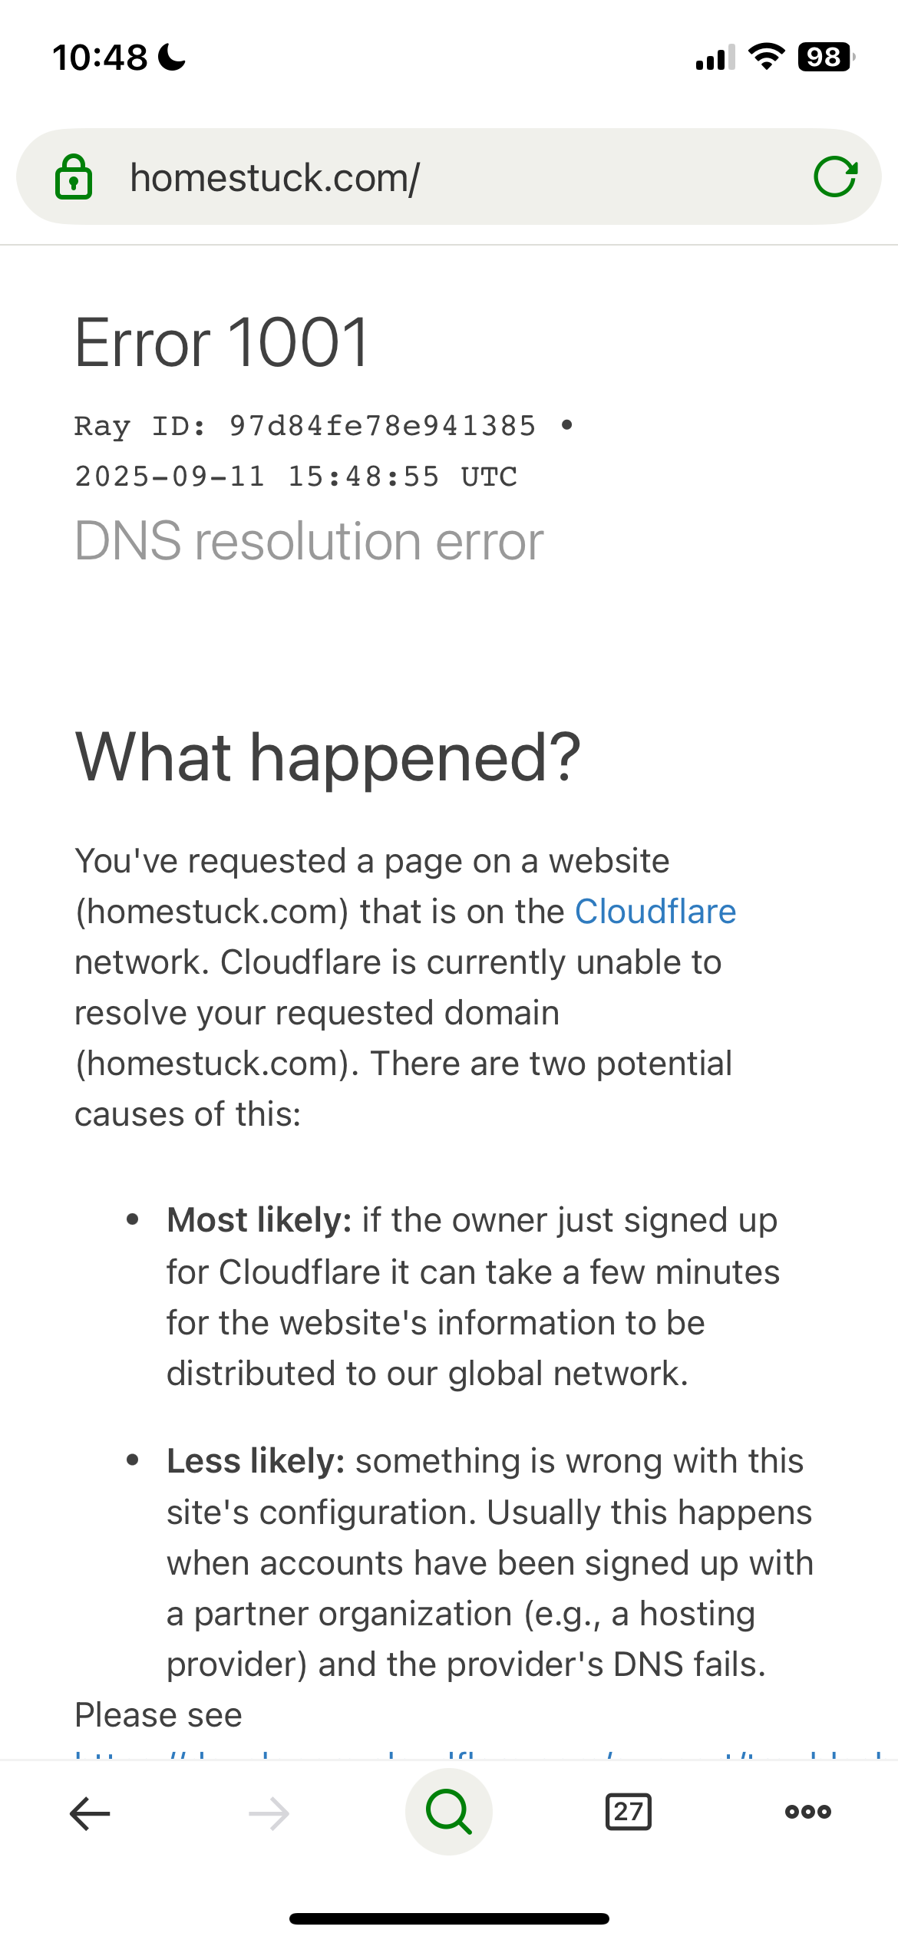Go back using the left arrow
Viewport: 898px width, 1943px height.
[90, 1813]
